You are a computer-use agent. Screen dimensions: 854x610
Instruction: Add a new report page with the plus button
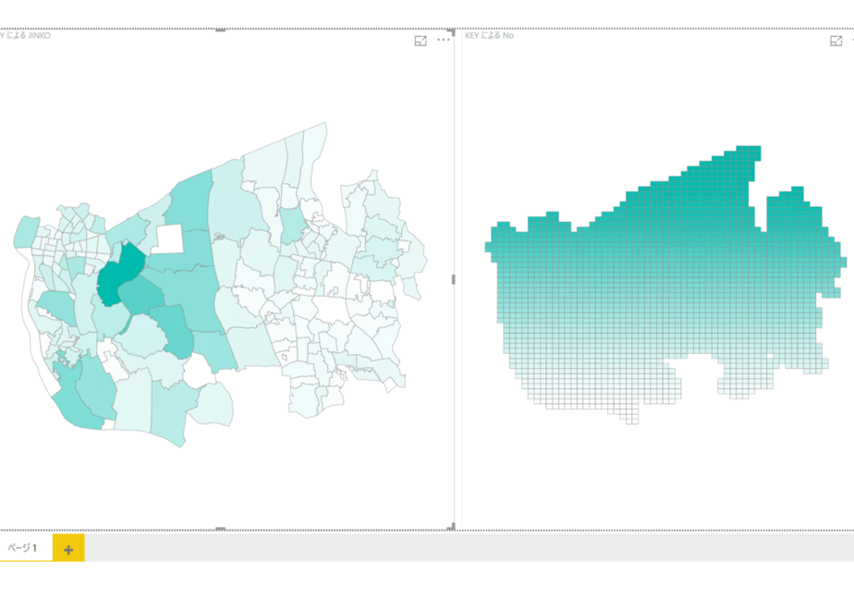click(68, 548)
